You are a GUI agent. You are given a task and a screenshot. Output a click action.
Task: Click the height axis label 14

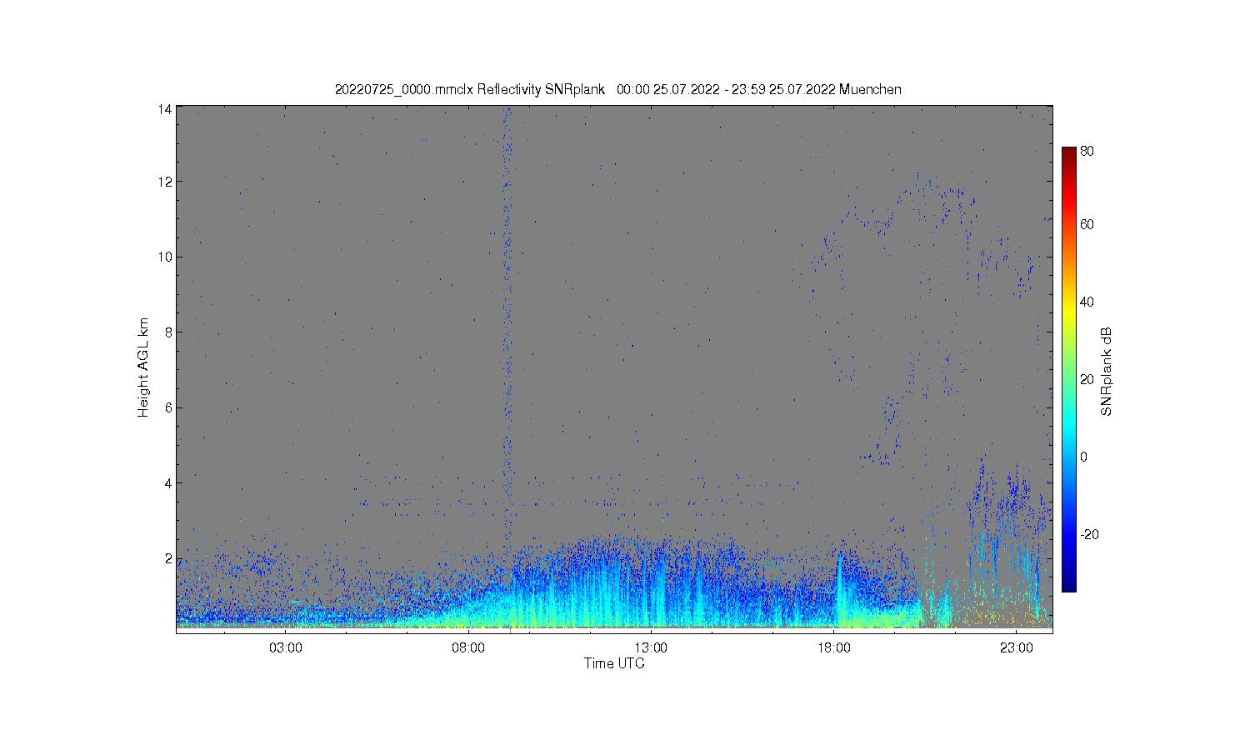[x=166, y=109]
